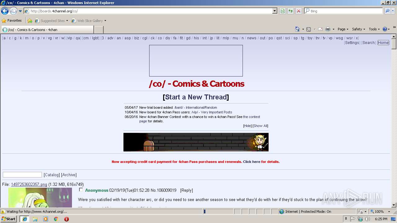397x223 pixels.
Task: Click the red Stop loading icon
Action: [x=298, y=11]
